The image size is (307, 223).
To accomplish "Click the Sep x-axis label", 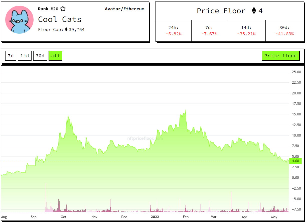I will [34, 217].
